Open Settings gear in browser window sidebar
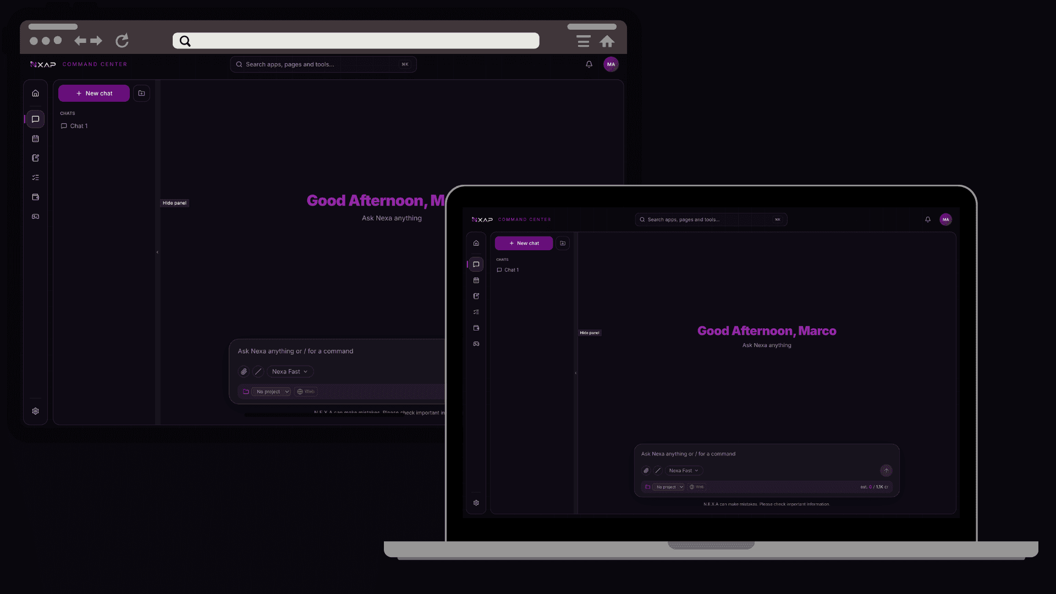The width and height of the screenshot is (1056, 594). click(35, 411)
